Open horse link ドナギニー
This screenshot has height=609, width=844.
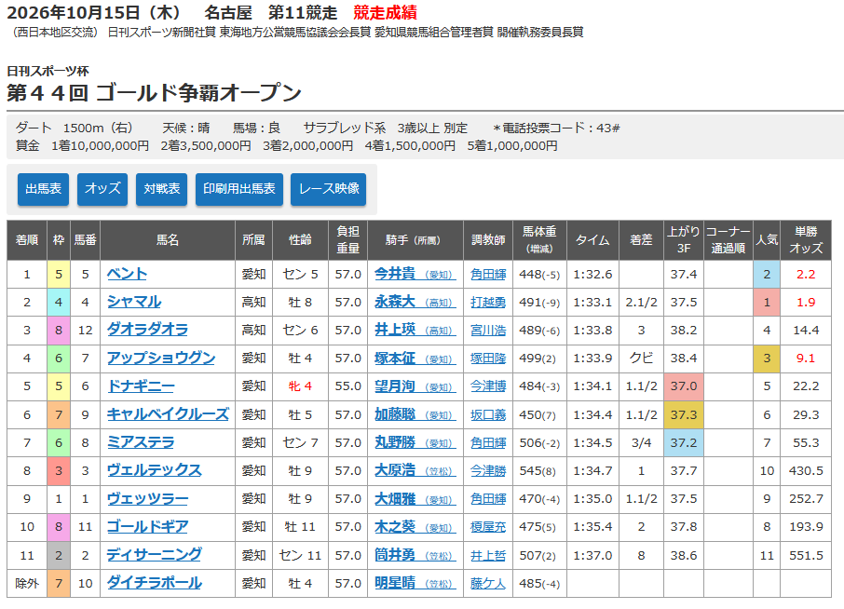141,386
